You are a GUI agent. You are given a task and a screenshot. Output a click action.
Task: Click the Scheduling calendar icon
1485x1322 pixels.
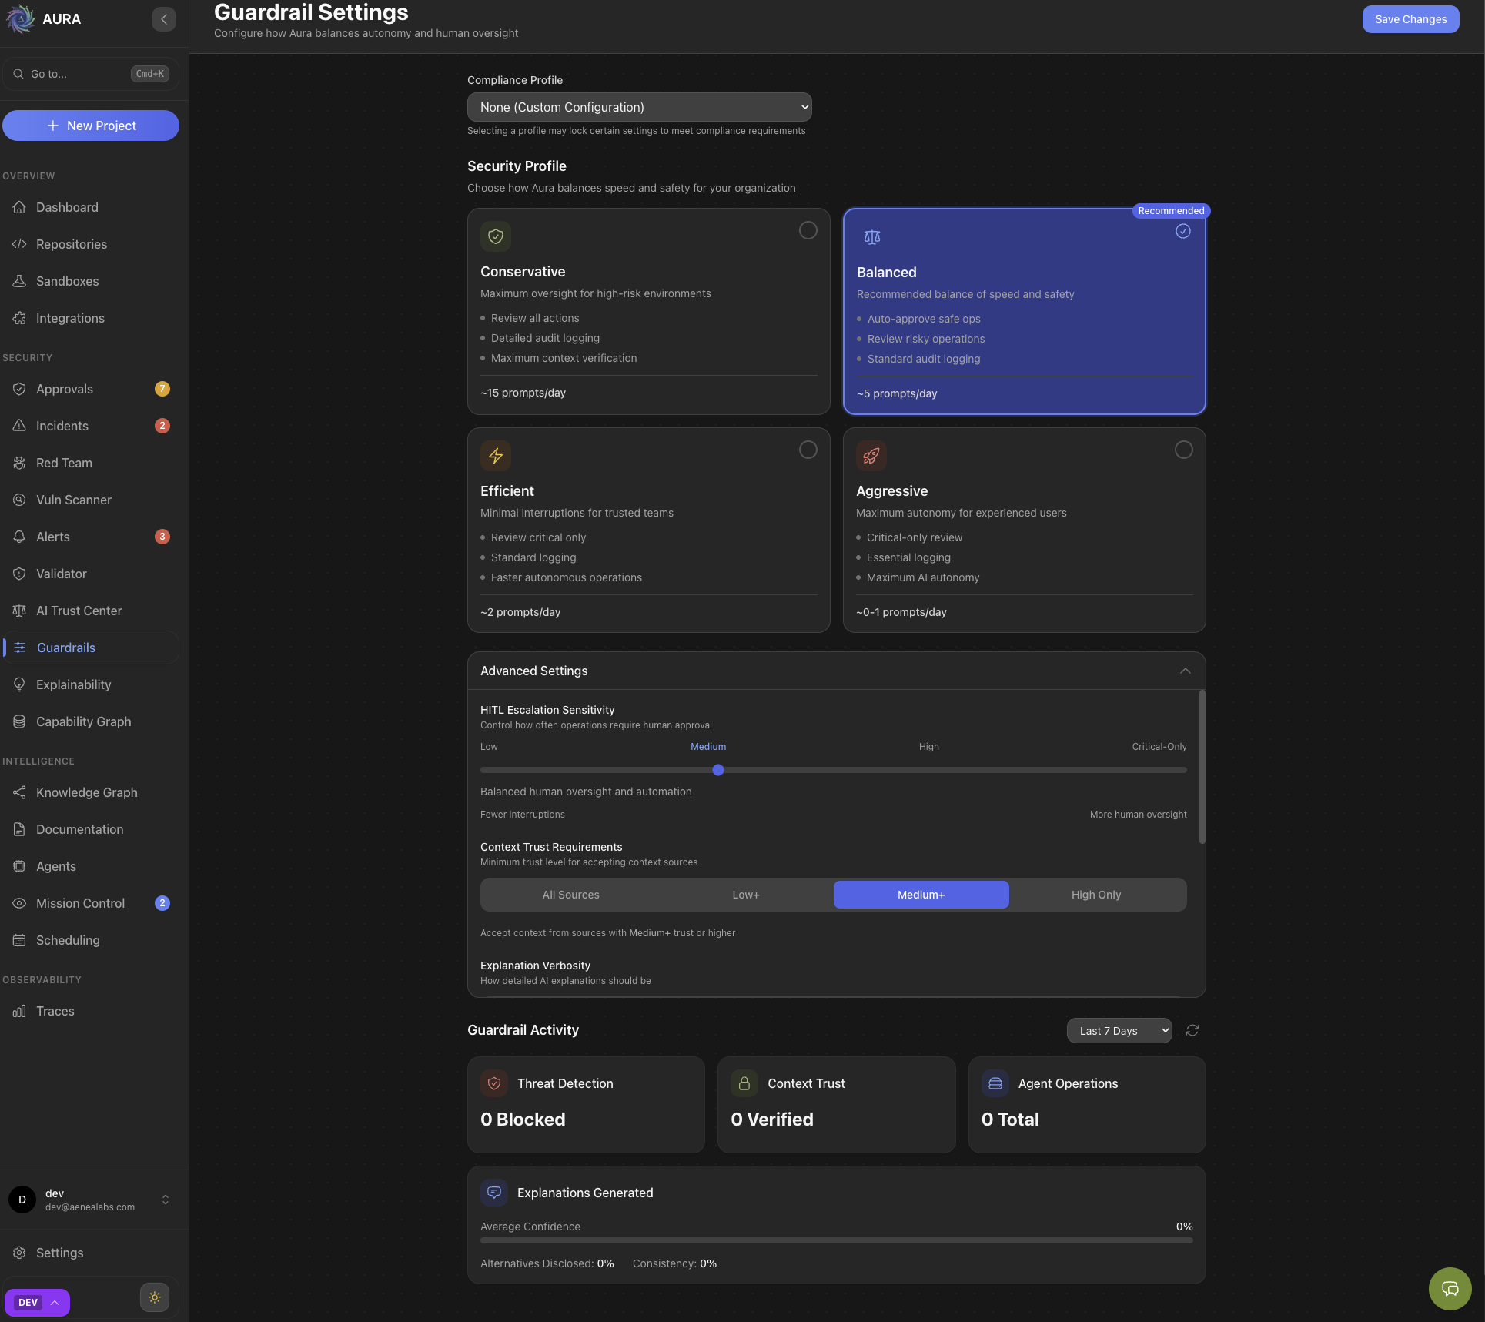pos(19,940)
